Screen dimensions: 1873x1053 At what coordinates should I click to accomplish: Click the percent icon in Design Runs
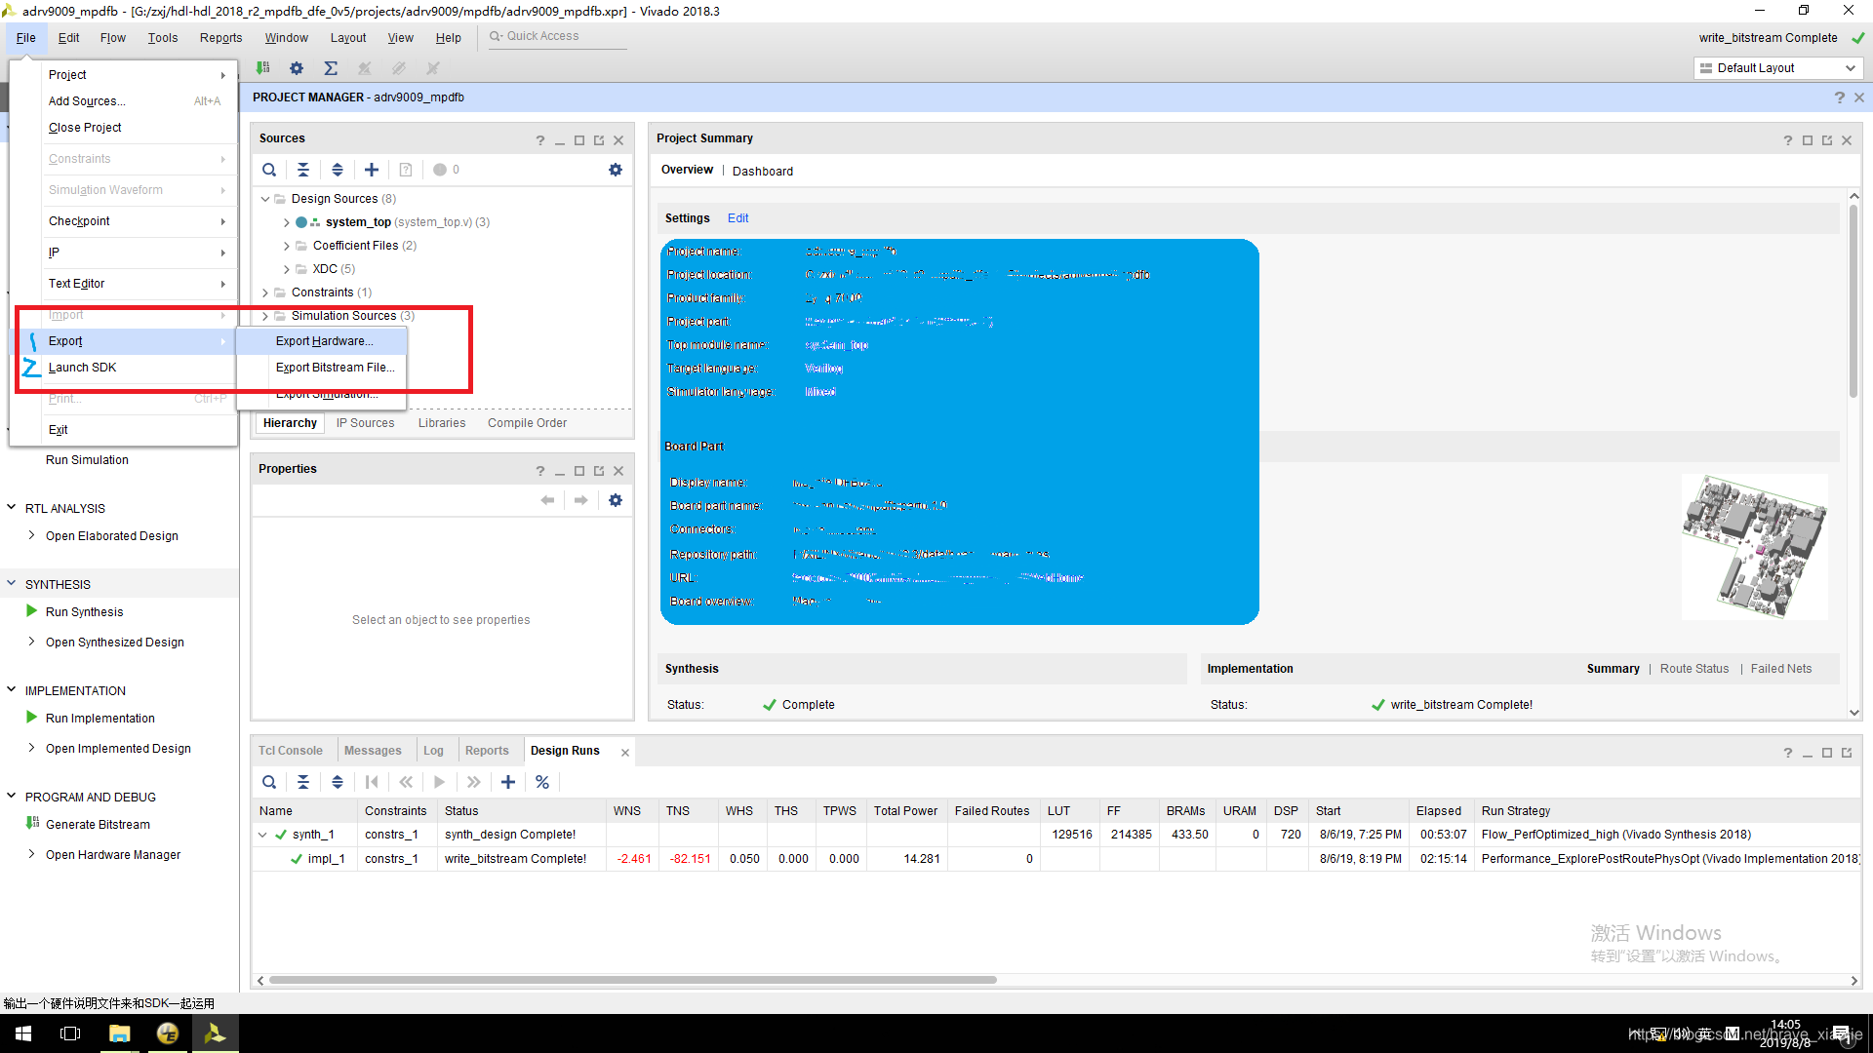click(542, 782)
